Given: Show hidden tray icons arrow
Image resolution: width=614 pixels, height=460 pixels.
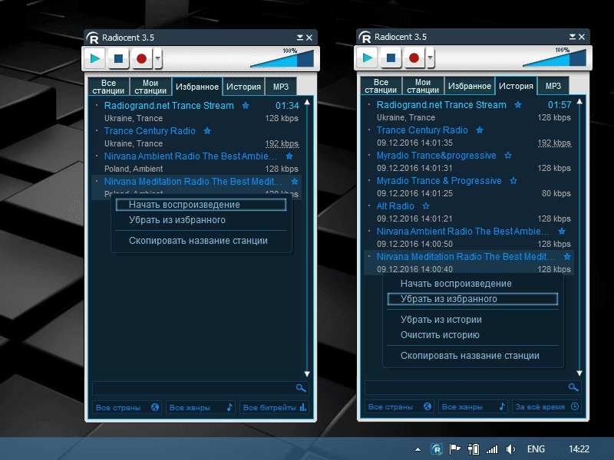Looking at the screenshot, I should coord(418,449).
